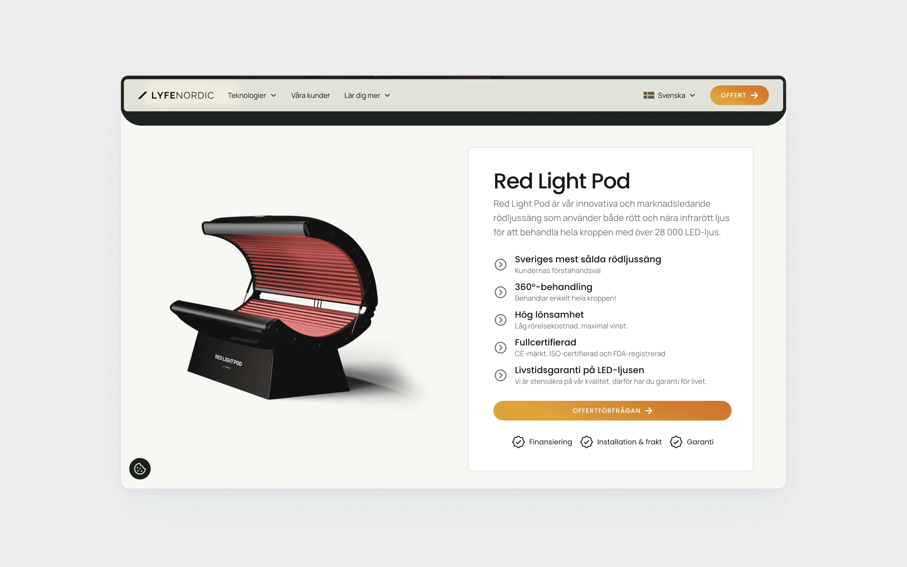Click the arrow icon beside Hög lönsamhet
The height and width of the screenshot is (567, 907).
[500, 320]
